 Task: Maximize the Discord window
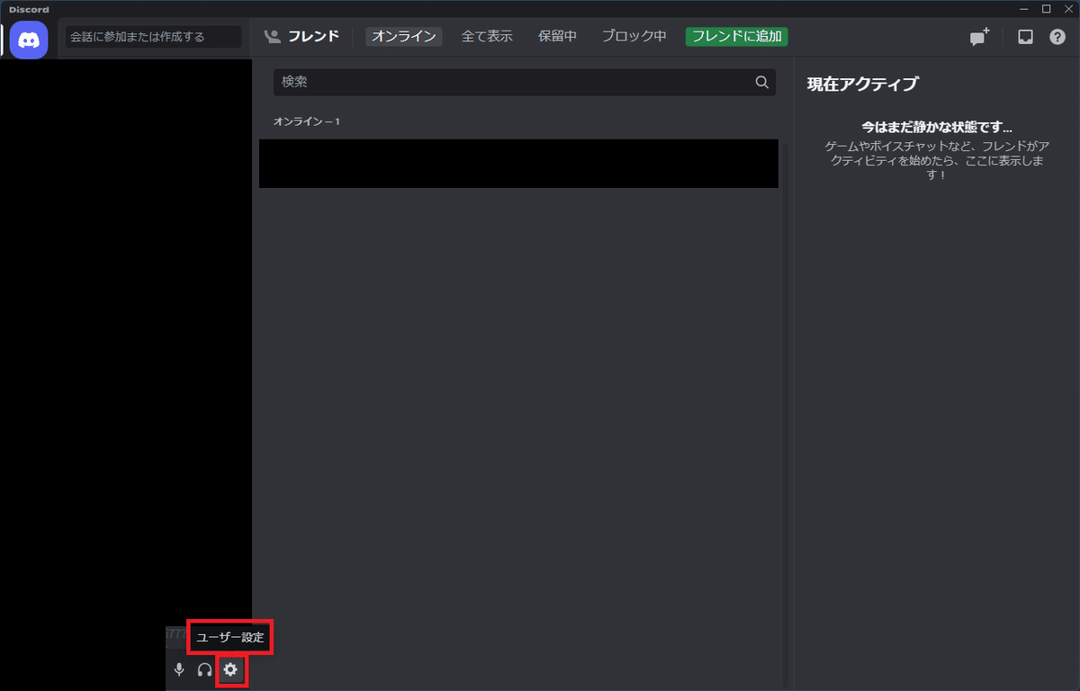[x=1046, y=9]
